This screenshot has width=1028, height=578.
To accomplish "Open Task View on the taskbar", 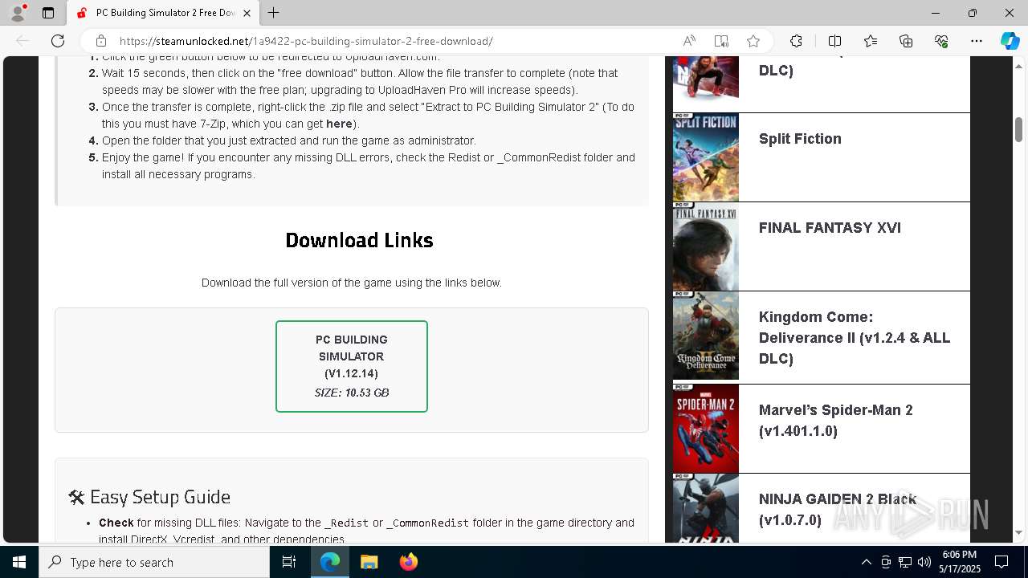I will tap(289, 562).
